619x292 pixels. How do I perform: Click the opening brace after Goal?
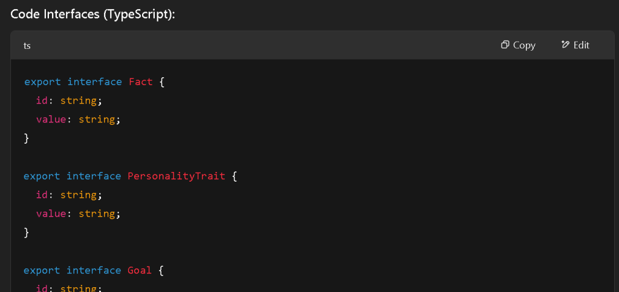pos(161,271)
